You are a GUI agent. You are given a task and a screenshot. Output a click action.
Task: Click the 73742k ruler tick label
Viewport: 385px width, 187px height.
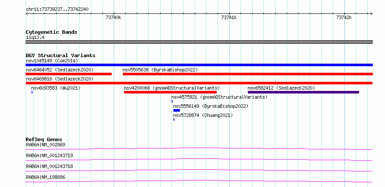point(344,17)
